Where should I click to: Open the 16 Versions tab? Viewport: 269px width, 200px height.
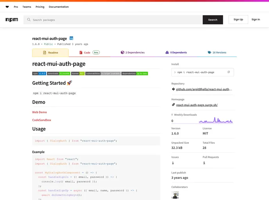(x=217, y=53)
